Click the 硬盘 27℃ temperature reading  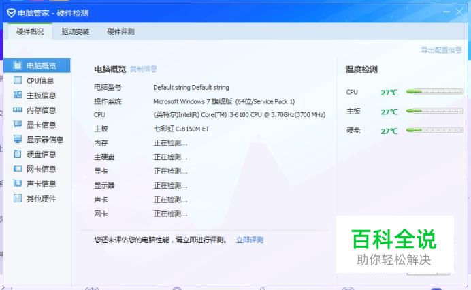(x=389, y=131)
